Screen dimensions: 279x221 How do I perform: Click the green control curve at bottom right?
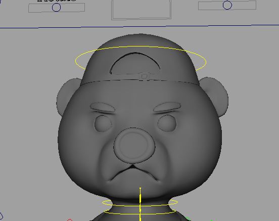pos(188,219)
